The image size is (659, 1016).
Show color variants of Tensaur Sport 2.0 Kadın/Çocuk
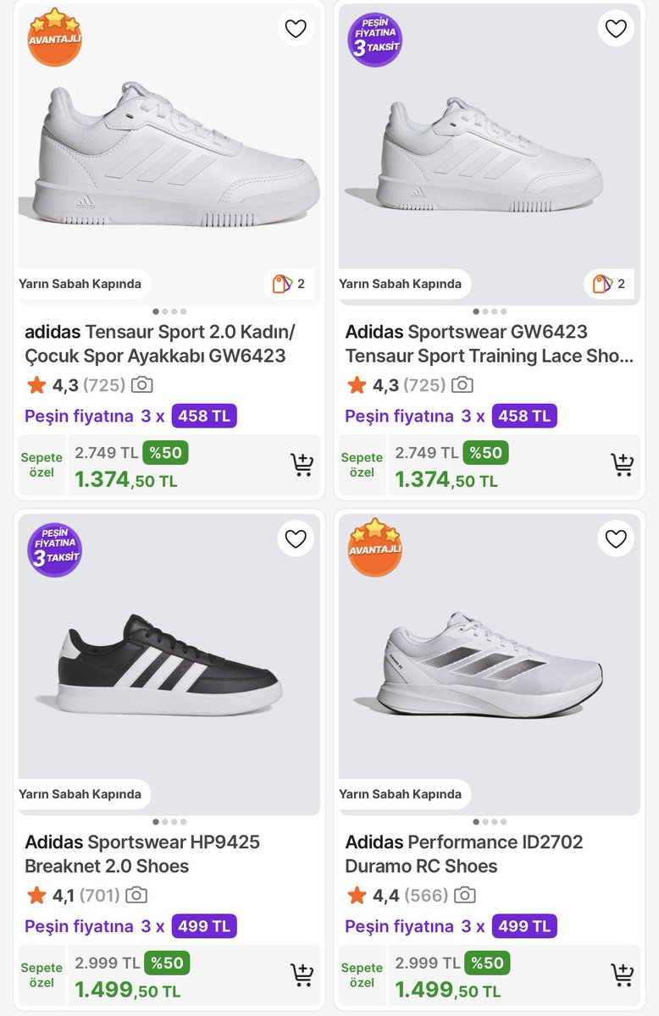click(x=289, y=284)
